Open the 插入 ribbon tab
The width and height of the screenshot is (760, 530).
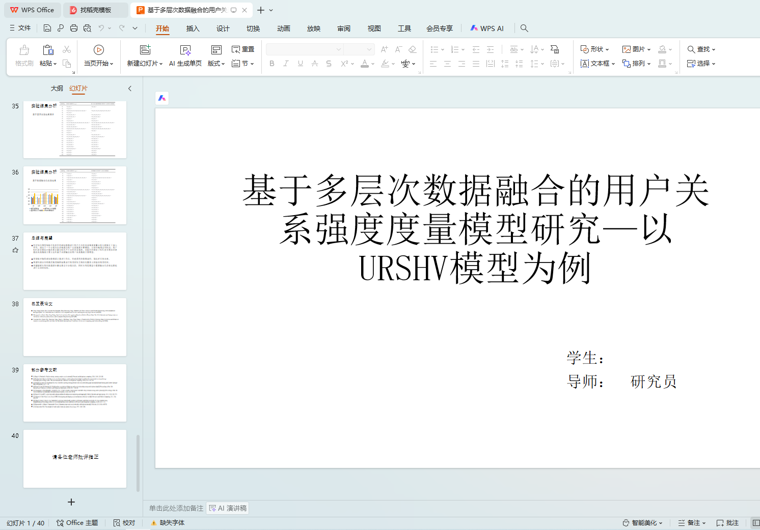[x=193, y=28]
